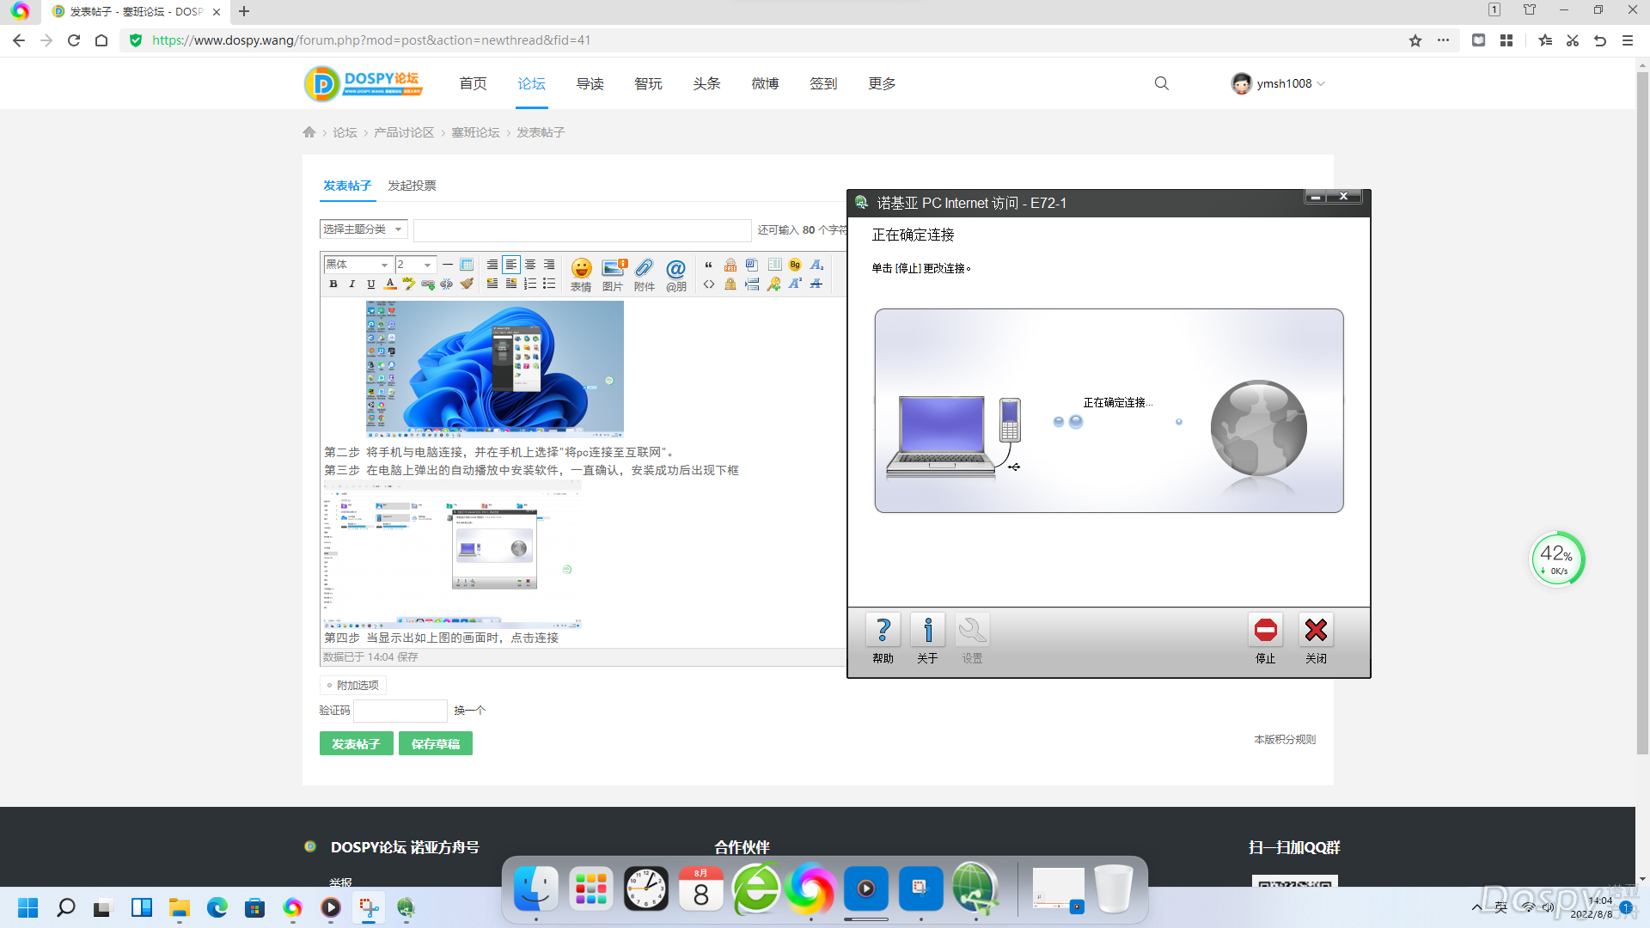Open the 导读 navigation menu item
This screenshot has width=1650, height=928.
pos(590,83)
